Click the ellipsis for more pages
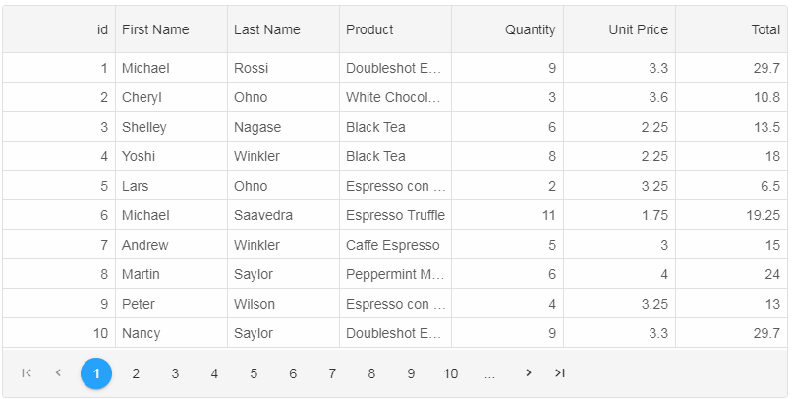This screenshot has width=793, height=399. coord(489,373)
